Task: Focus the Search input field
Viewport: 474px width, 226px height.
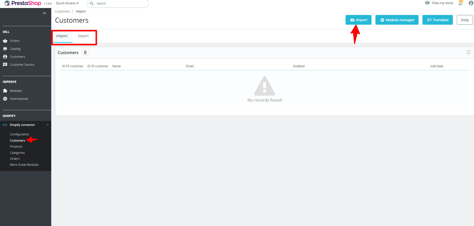Action: tap(118, 4)
